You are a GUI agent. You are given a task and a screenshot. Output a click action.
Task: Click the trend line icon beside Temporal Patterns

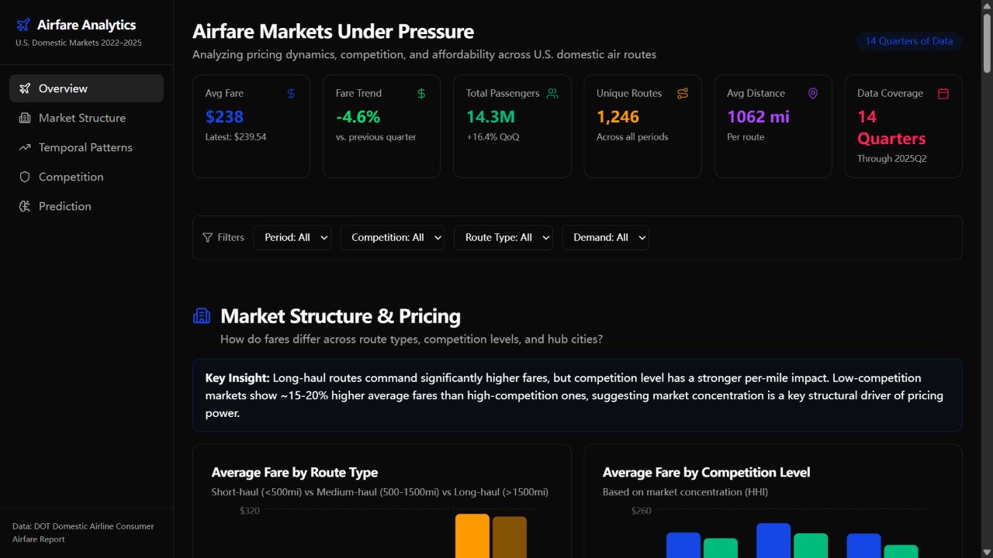25,147
